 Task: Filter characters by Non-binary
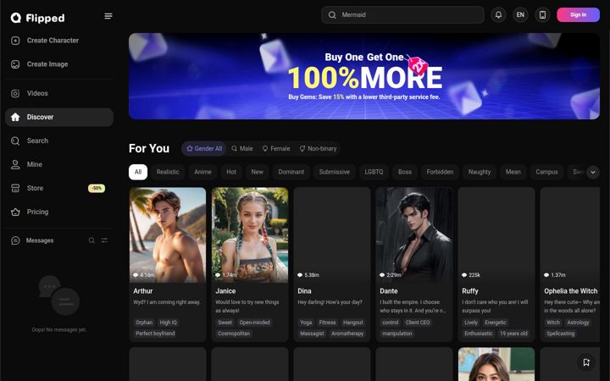318,148
